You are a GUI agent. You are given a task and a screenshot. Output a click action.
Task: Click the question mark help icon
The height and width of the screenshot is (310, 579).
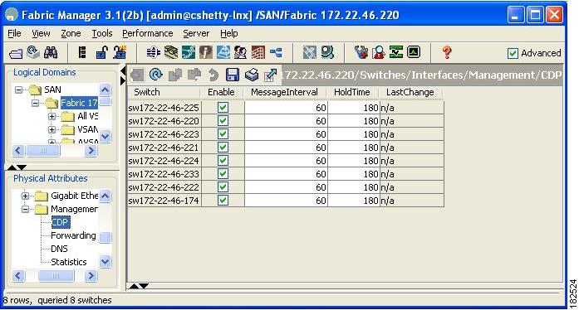click(x=447, y=52)
